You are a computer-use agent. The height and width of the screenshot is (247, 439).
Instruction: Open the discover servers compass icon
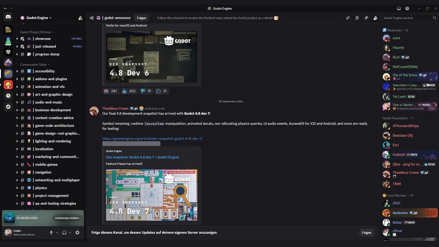click(8, 107)
